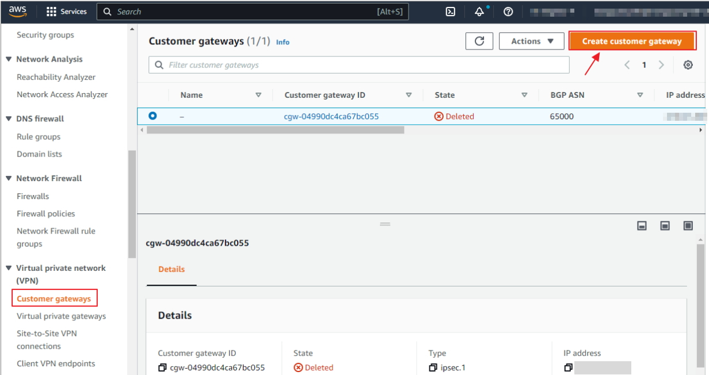Image resolution: width=709 pixels, height=375 pixels.
Task: Open Network Access Analyzer
Action: click(62, 94)
